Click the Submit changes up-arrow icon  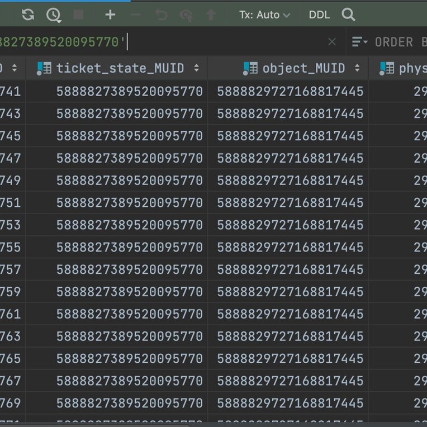pyautogui.click(x=211, y=15)
